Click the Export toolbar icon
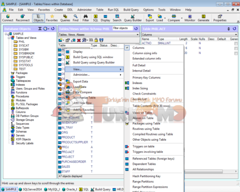The height and width of the screenshot is (192, 240). [150, 18]
